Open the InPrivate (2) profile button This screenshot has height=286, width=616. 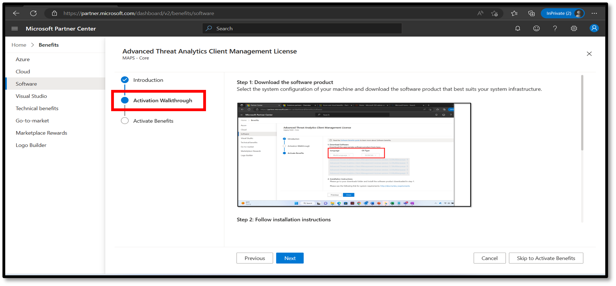pyautogui.click(x=563, y=13)
